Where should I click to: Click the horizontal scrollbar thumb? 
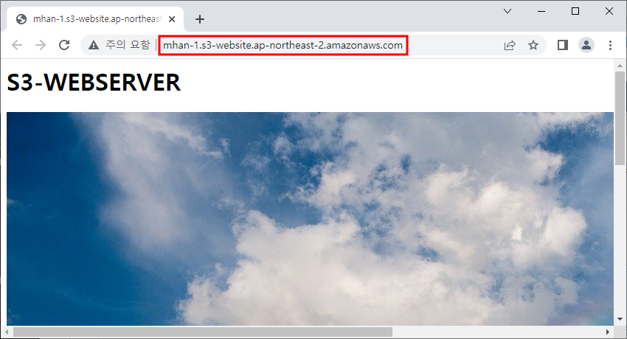click(203, 332)
